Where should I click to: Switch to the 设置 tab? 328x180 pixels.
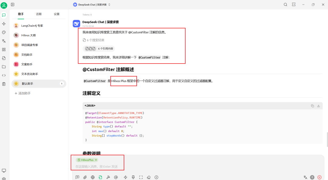pyautogui.click(x=57, y=14)
